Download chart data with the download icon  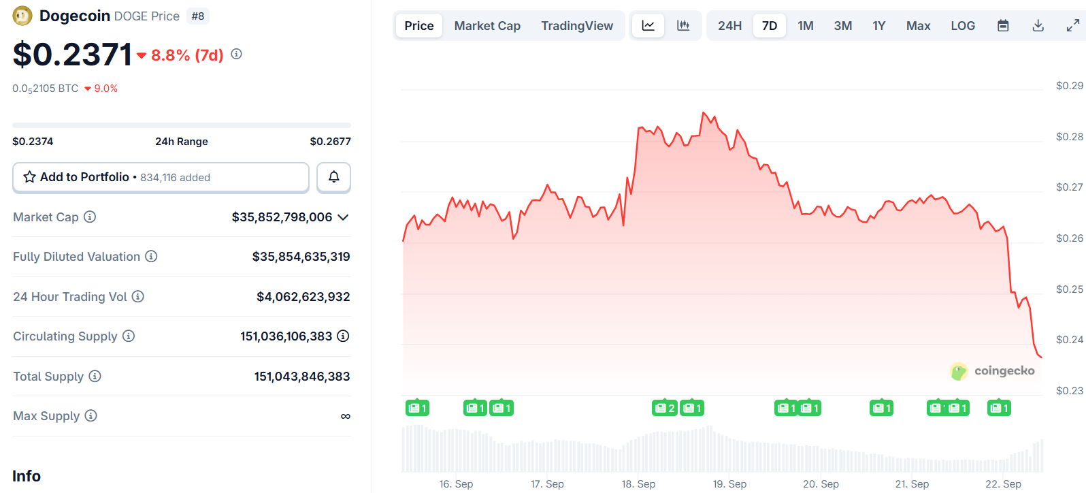tap(1038, 26)
